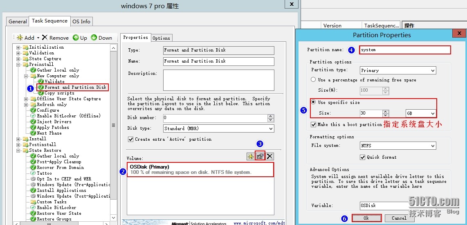Expand the Initialization node
The width and height of the screenshot is (467, 225).
click(18, 47)
